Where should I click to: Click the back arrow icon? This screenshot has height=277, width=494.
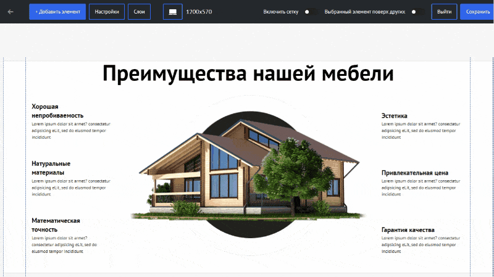pos(10,12)
